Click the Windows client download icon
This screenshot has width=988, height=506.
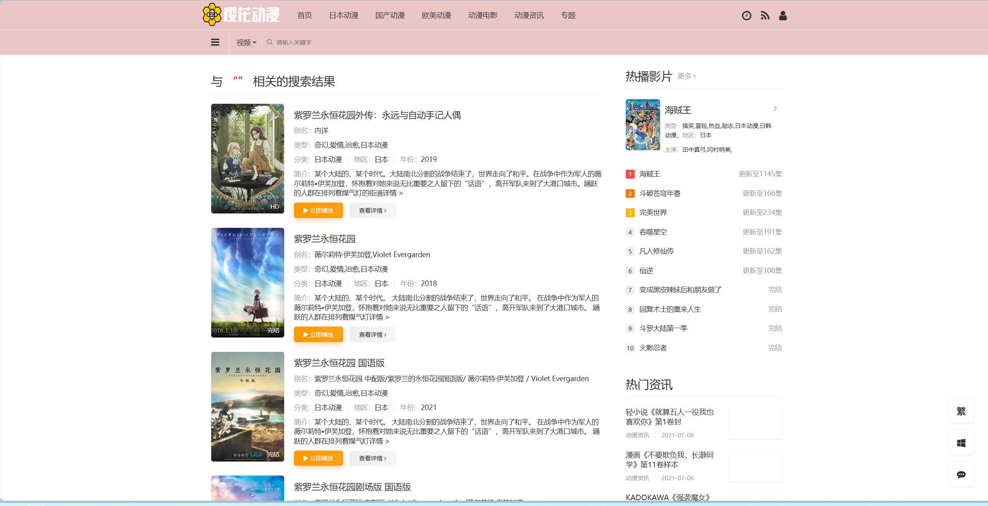(961, 443)
